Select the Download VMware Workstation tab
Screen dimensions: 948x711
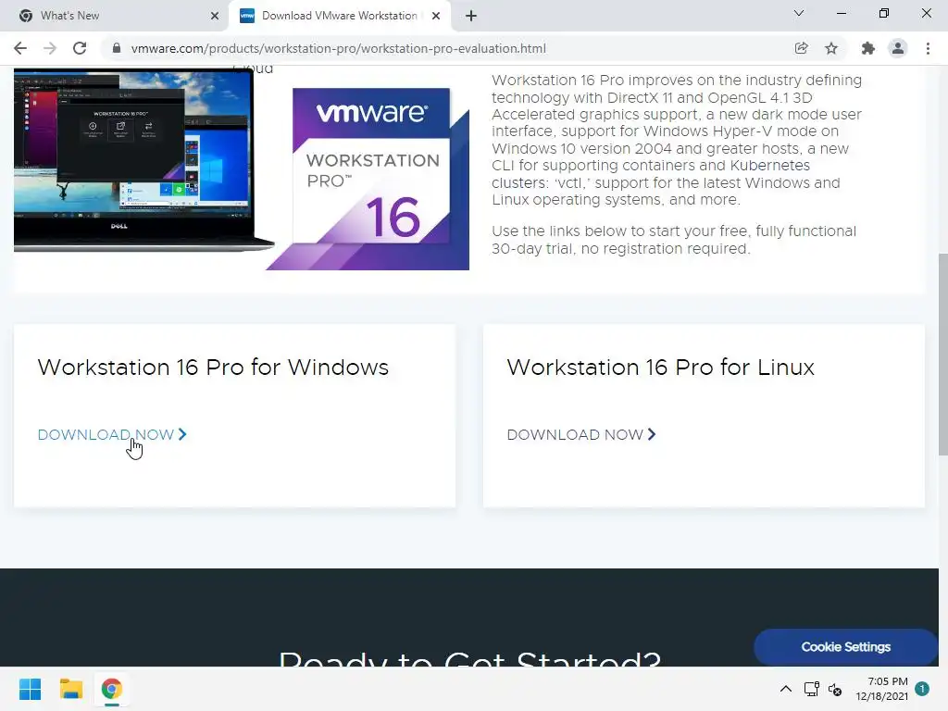[x=339, y=16]
